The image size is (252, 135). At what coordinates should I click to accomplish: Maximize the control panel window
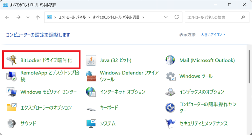[230, 5]
